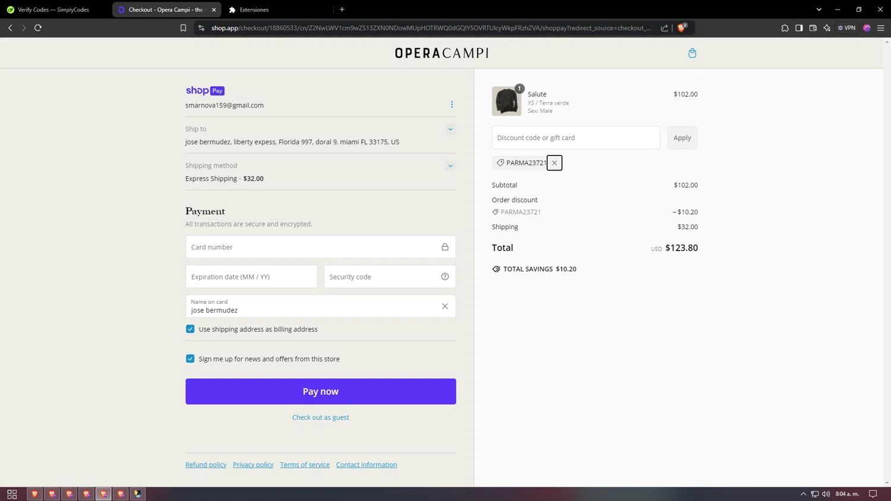This screenshot has height=501, width=891.
Task: Open the Refund policy link
Action: [x=206, y=465]
